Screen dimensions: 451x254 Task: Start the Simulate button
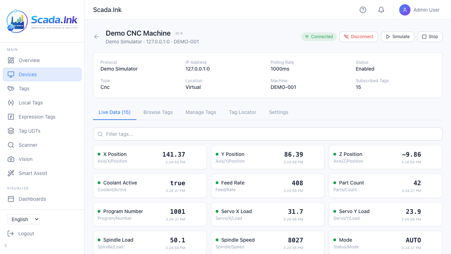pyautogui.click(x=398, y=37)
